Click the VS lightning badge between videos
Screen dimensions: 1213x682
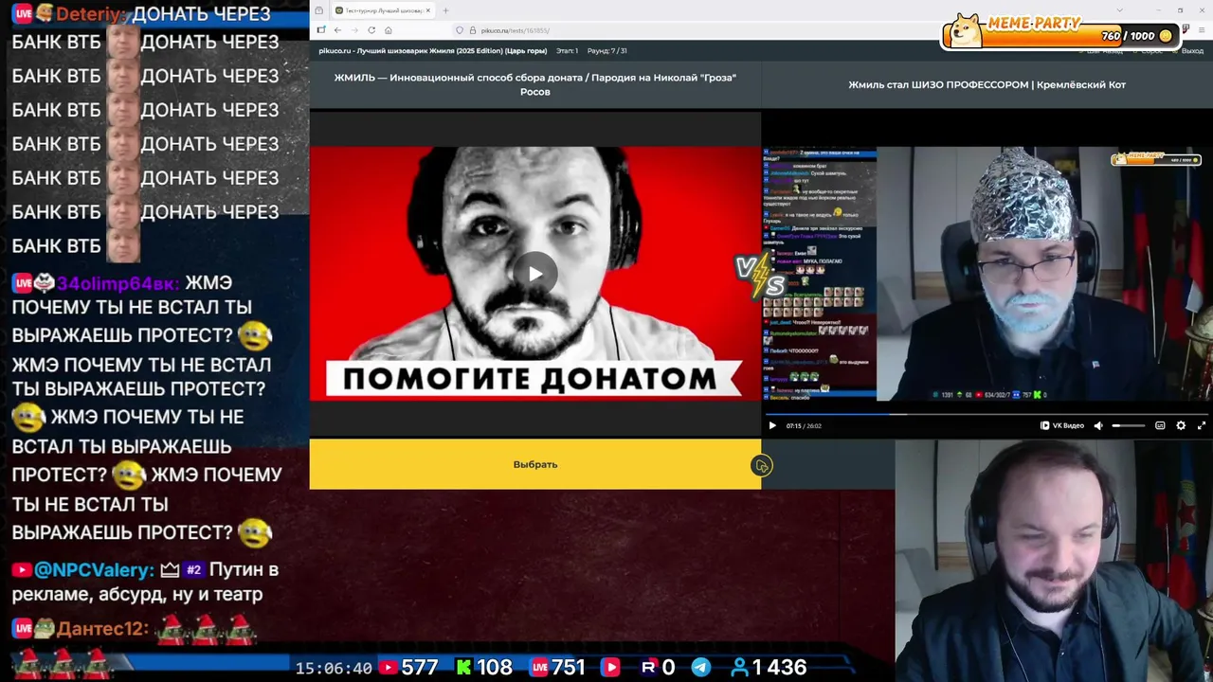coord(761,276)
